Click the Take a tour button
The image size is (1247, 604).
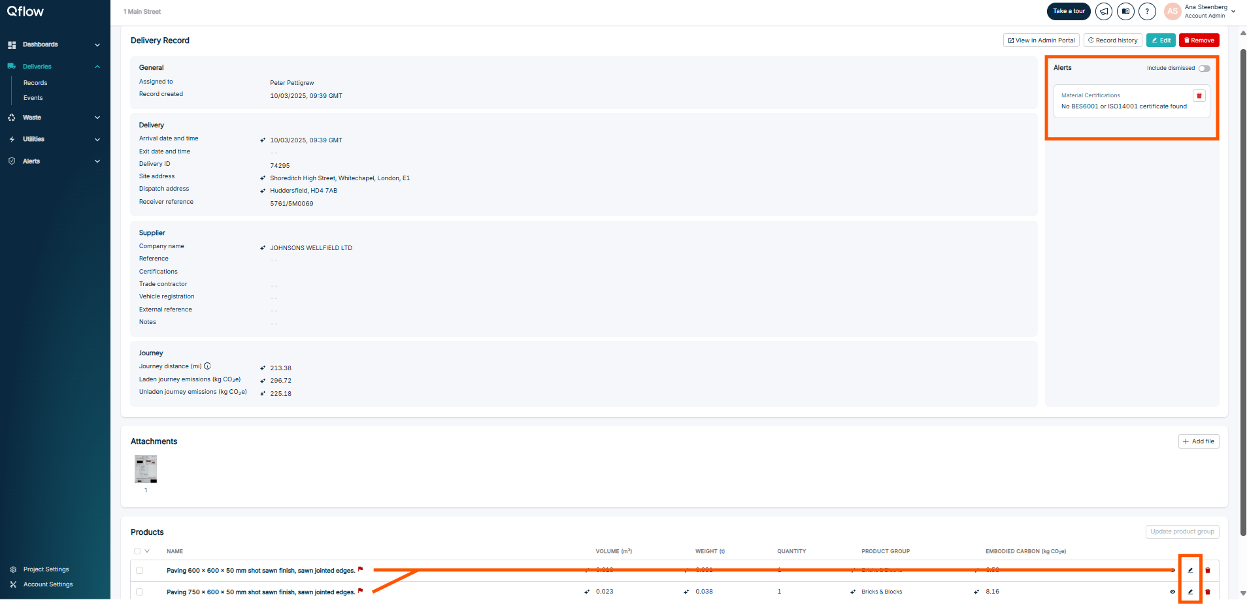(x=1069, y=11)
